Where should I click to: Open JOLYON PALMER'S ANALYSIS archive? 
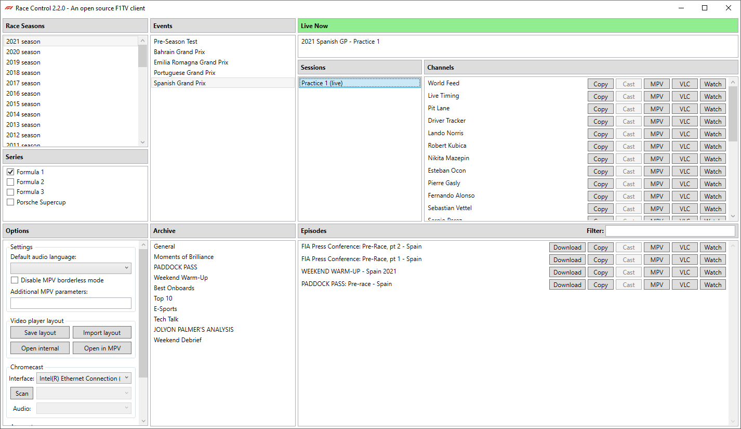[222, 330]
